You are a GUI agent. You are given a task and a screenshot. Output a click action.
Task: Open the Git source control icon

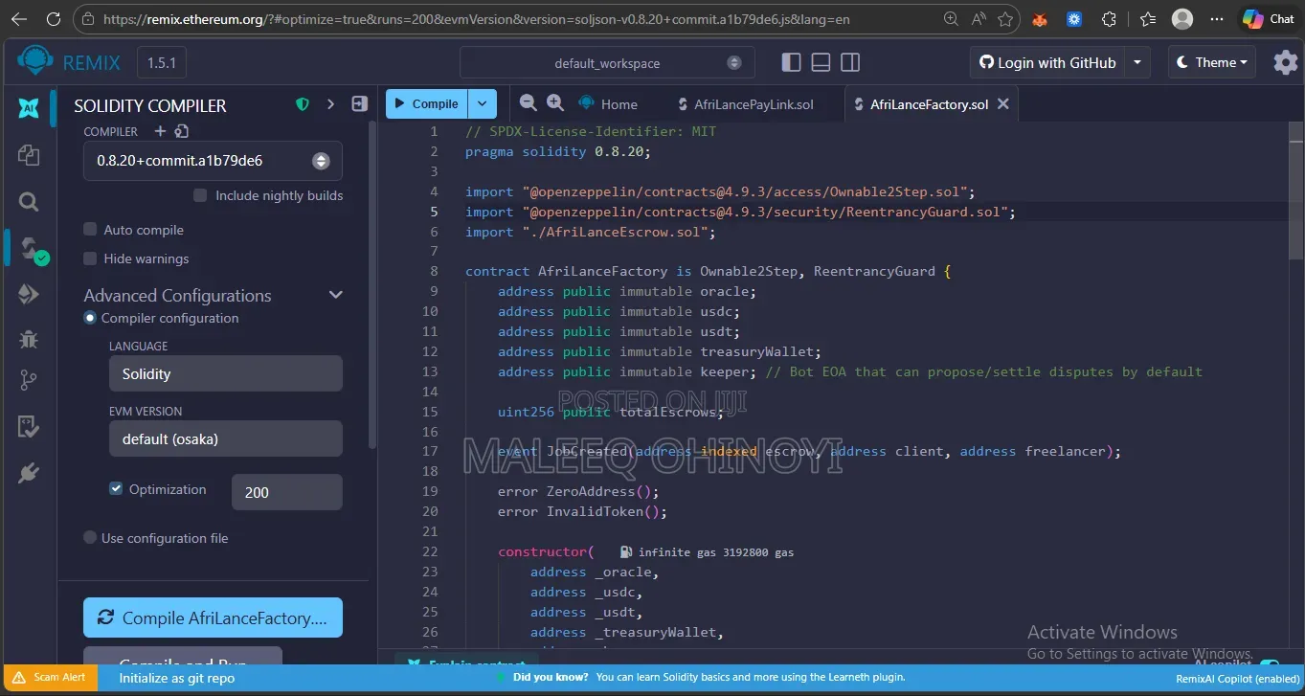click(29, 382)
